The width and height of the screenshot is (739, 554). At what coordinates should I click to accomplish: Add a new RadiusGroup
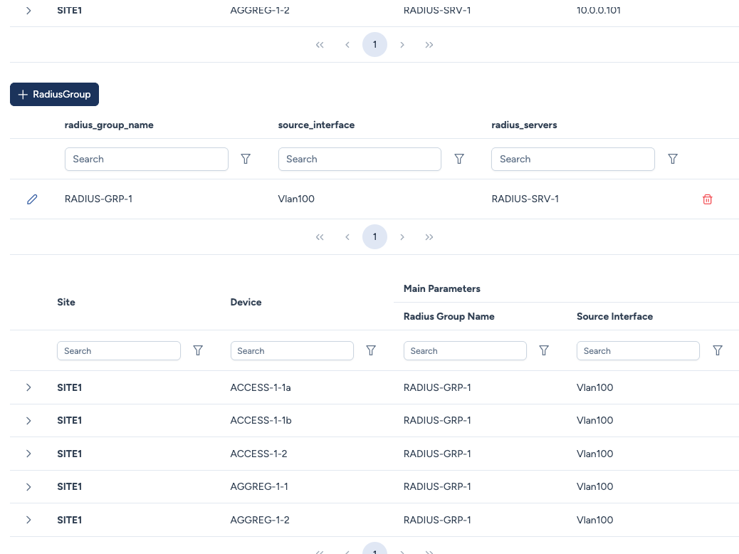click(x=55, y=95)
